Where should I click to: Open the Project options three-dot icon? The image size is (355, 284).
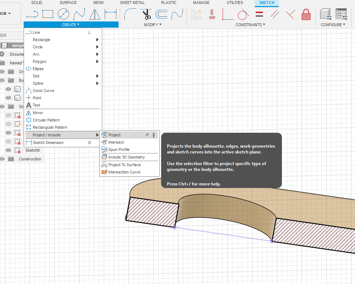click(x=154, y=135)
